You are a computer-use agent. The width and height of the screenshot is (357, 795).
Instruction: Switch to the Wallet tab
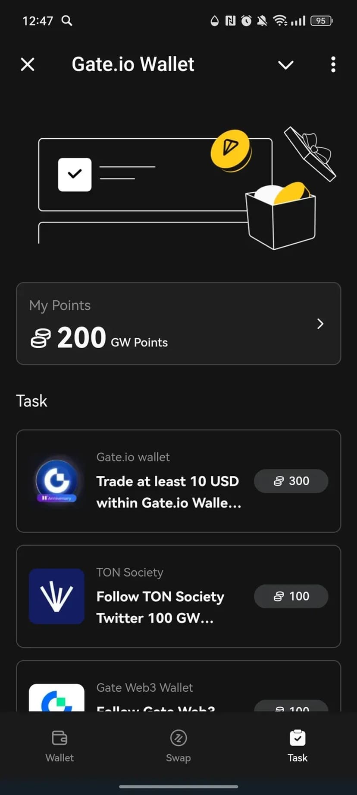point(60,745)
